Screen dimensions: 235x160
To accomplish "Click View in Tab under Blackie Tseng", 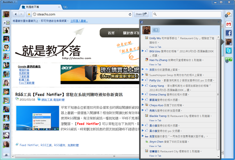I will point(155,120).
